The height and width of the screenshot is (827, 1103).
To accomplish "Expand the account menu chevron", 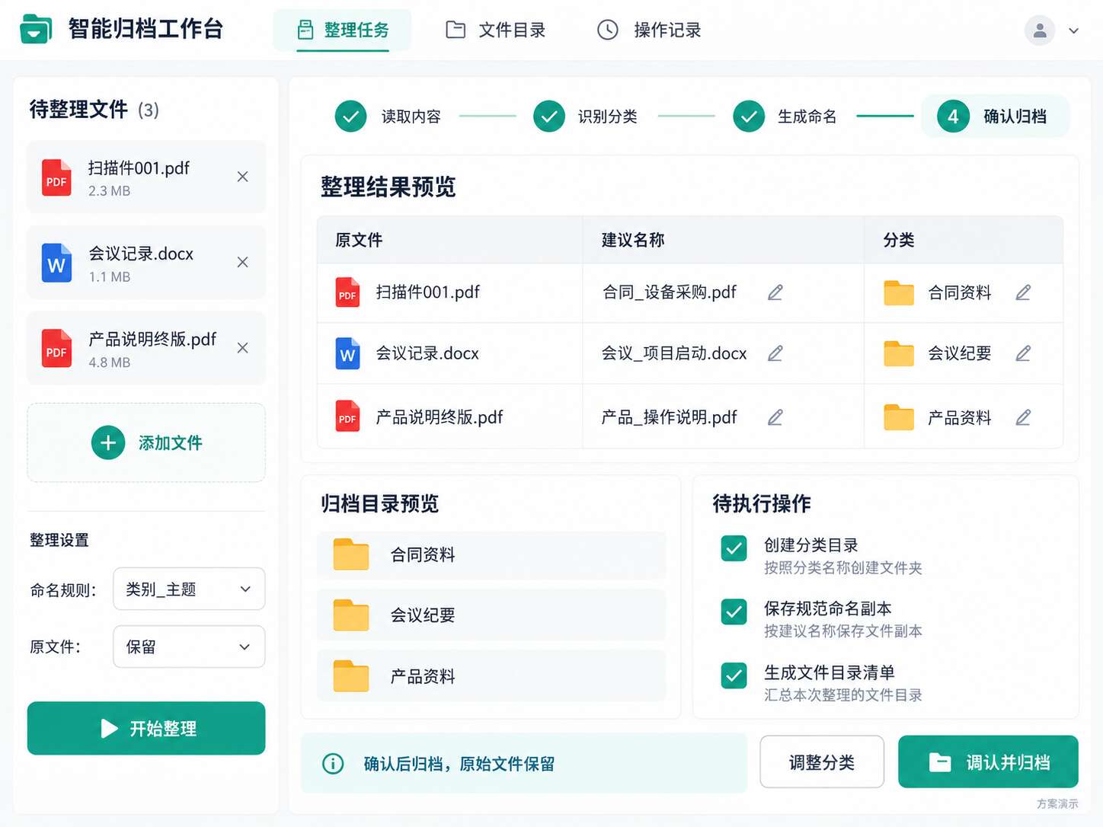I will pos(1073,31).
